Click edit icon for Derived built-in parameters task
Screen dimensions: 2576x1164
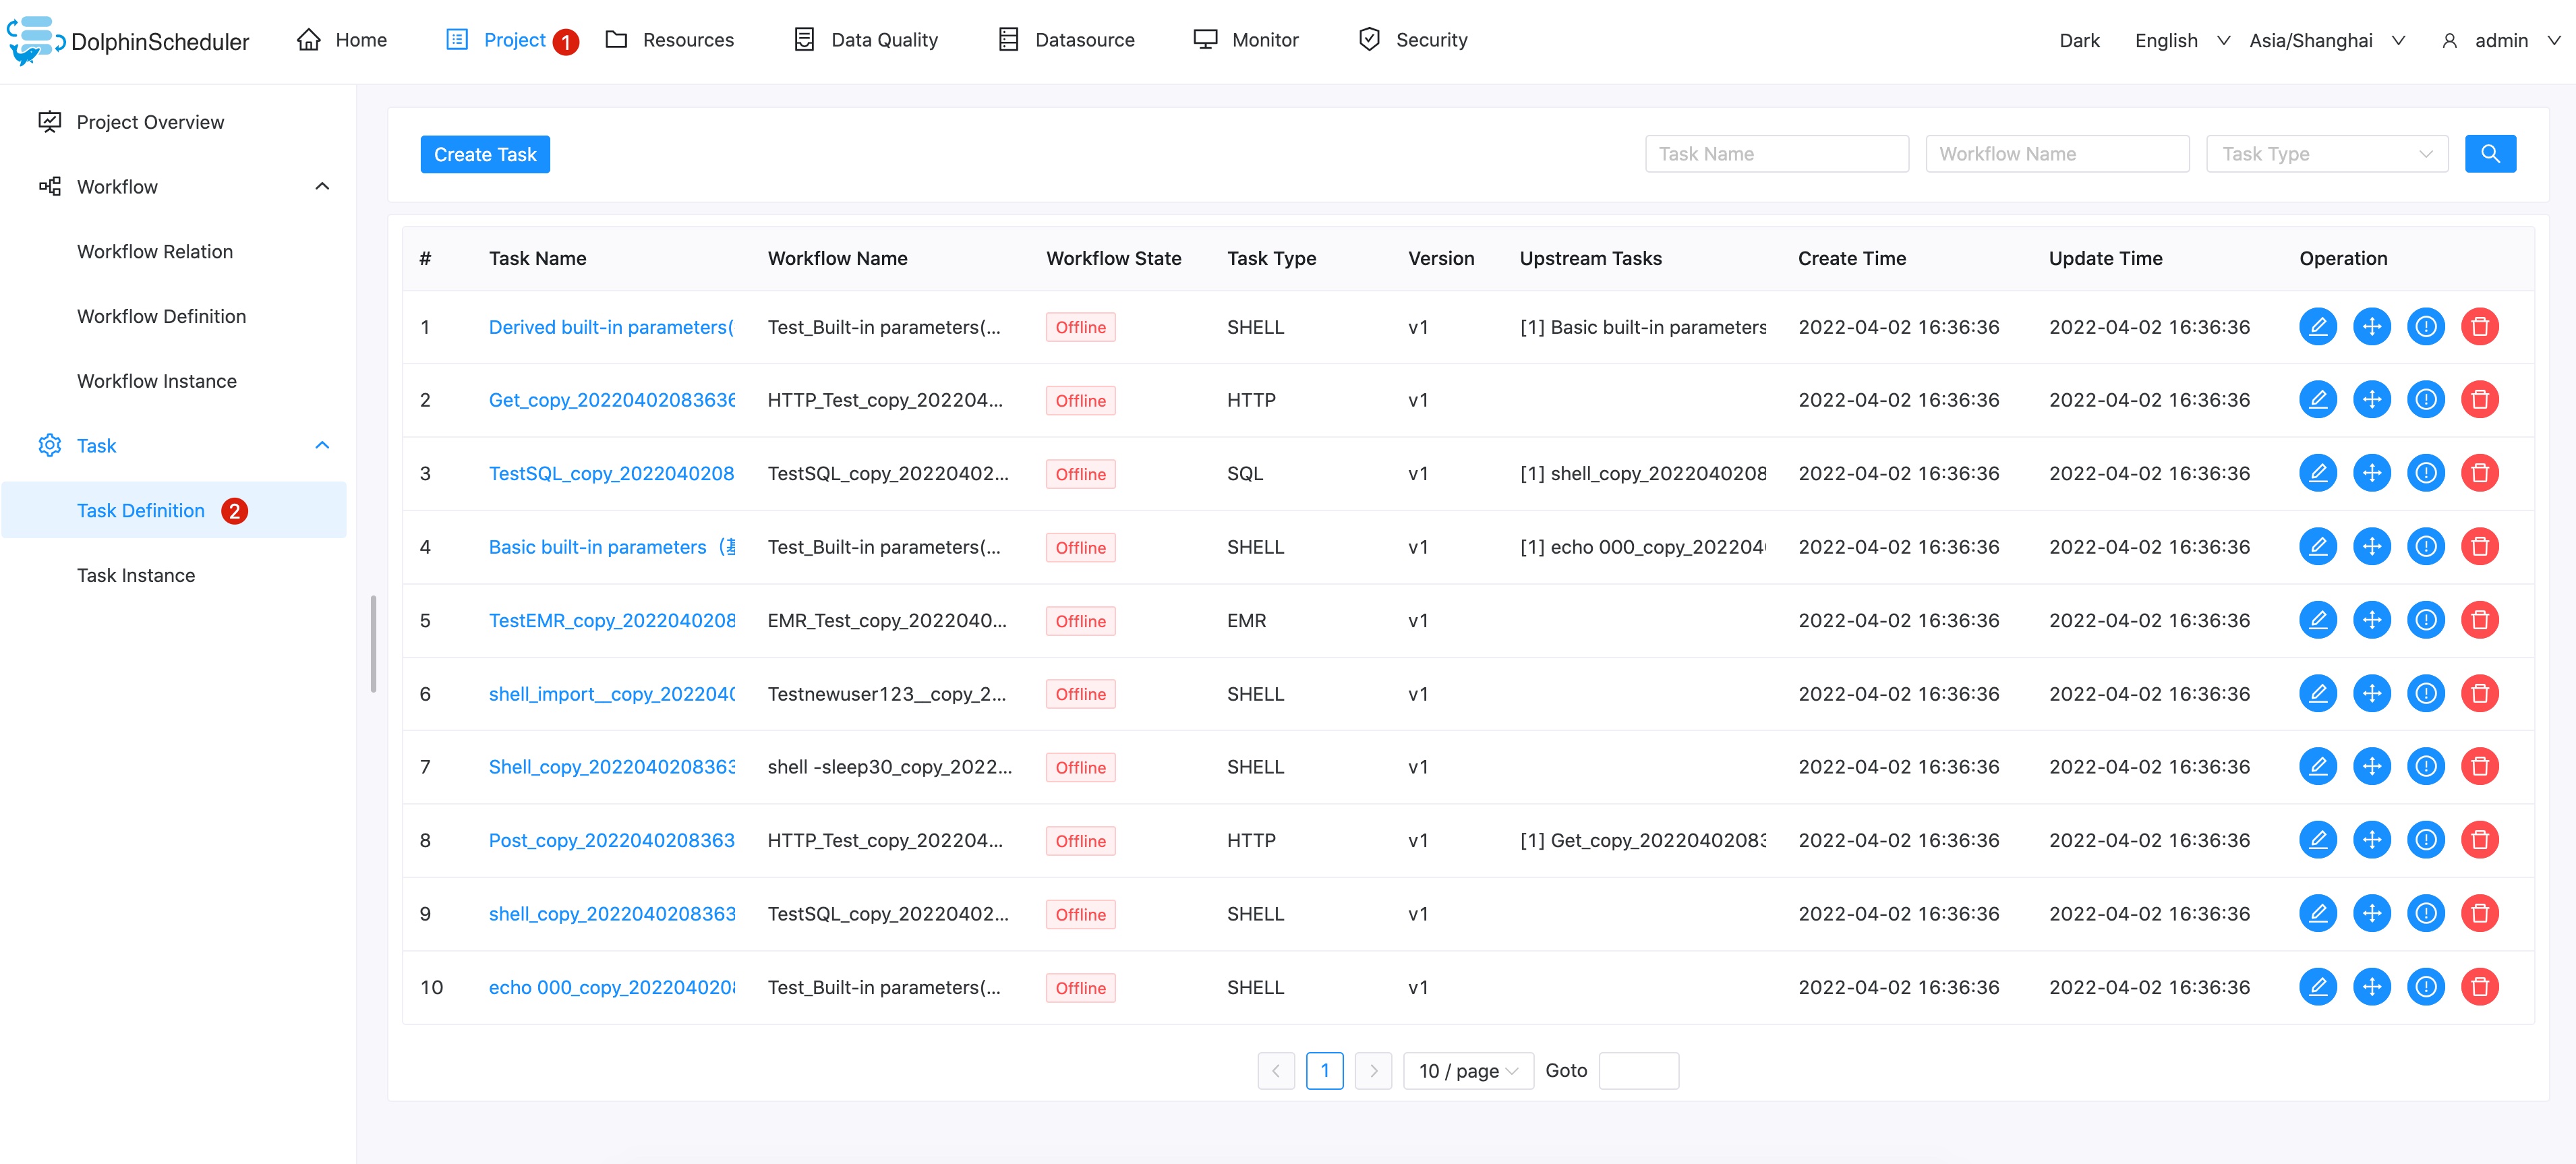pos(2317,327)
